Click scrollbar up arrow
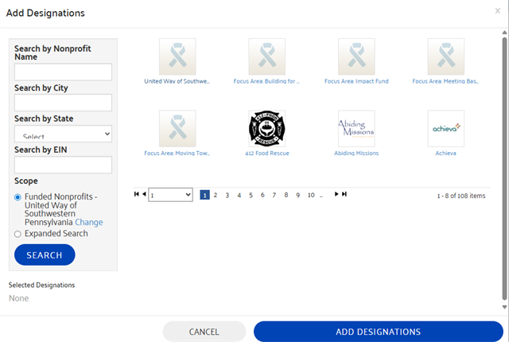Screen dimensions: 509x342 pyautogui.click(x=504, y=33)
